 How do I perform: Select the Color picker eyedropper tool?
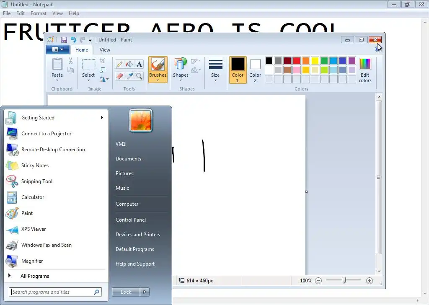(129, 76)
